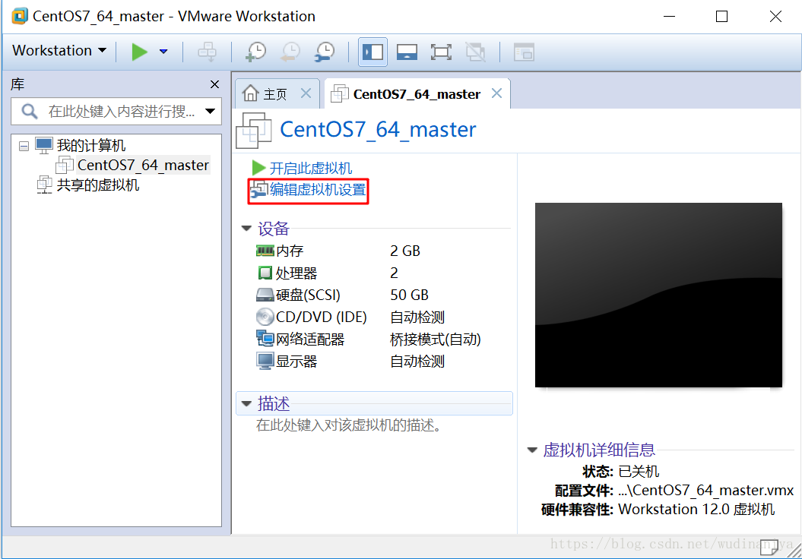
Task: Click the 桥接模式(自动) network value
Action: click(x=436, y=340)
